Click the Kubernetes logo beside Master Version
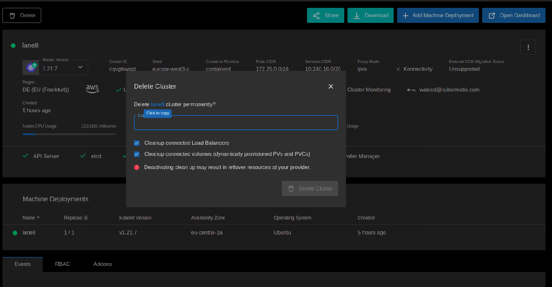Image resolution: width=552 pixels, height=287 pixels. (x=30, y=67)
